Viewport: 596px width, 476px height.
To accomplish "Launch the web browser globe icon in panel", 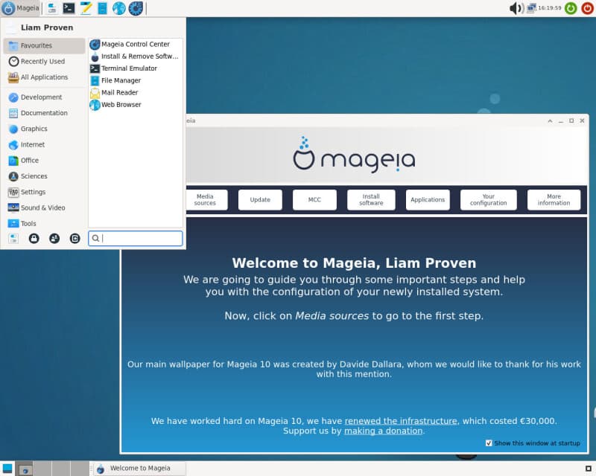I will coord(119,8).
